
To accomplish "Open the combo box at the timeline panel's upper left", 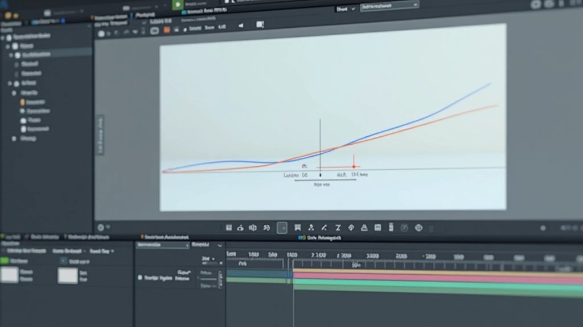I will click(x=163, y=245).
